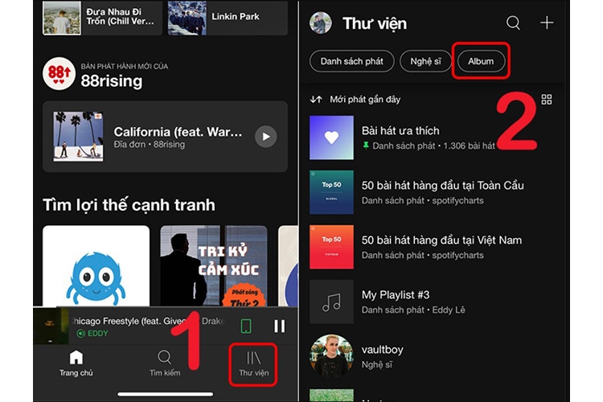Pause Chicago Freestyle in the mini player
The width and height of the screenshot is (603, 402).
pyautogui.click(x=280, y=326)
